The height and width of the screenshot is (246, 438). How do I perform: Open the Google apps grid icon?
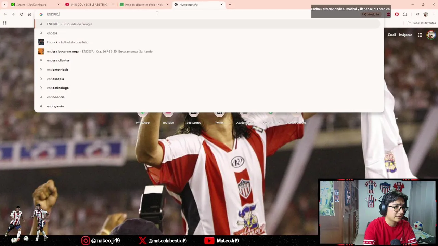click(x=420, y=35)
